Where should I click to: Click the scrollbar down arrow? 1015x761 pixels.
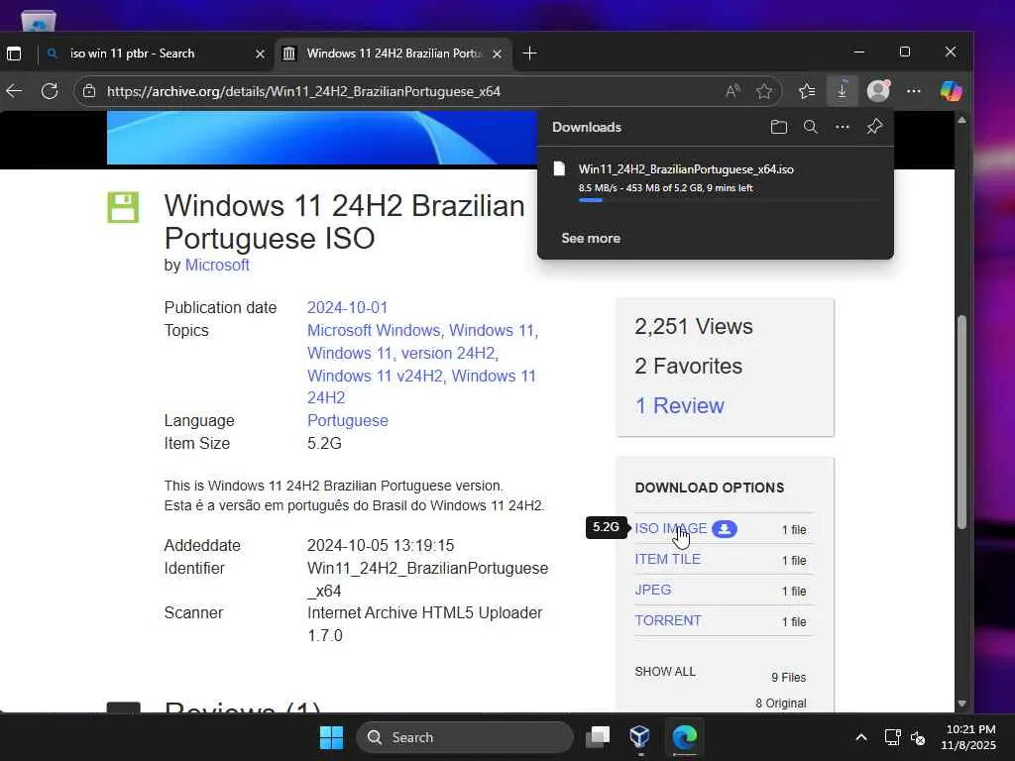point(961,704)
